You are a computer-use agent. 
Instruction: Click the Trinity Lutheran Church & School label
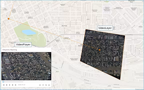[14, 11]
